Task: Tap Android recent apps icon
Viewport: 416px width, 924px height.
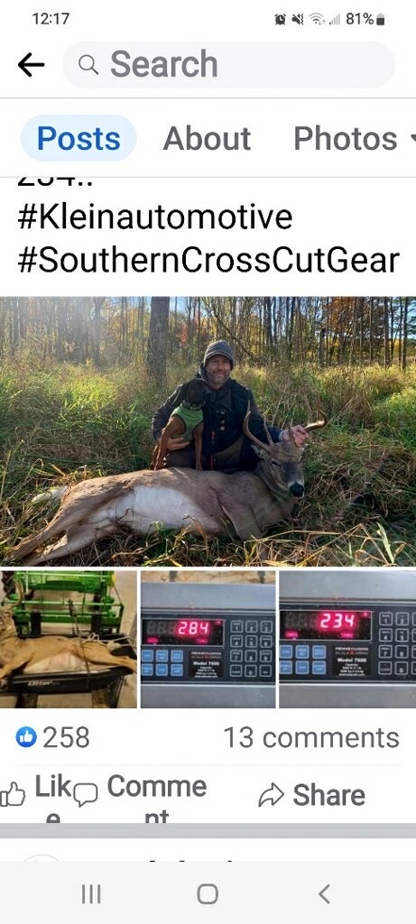Action: coord(91,894)
